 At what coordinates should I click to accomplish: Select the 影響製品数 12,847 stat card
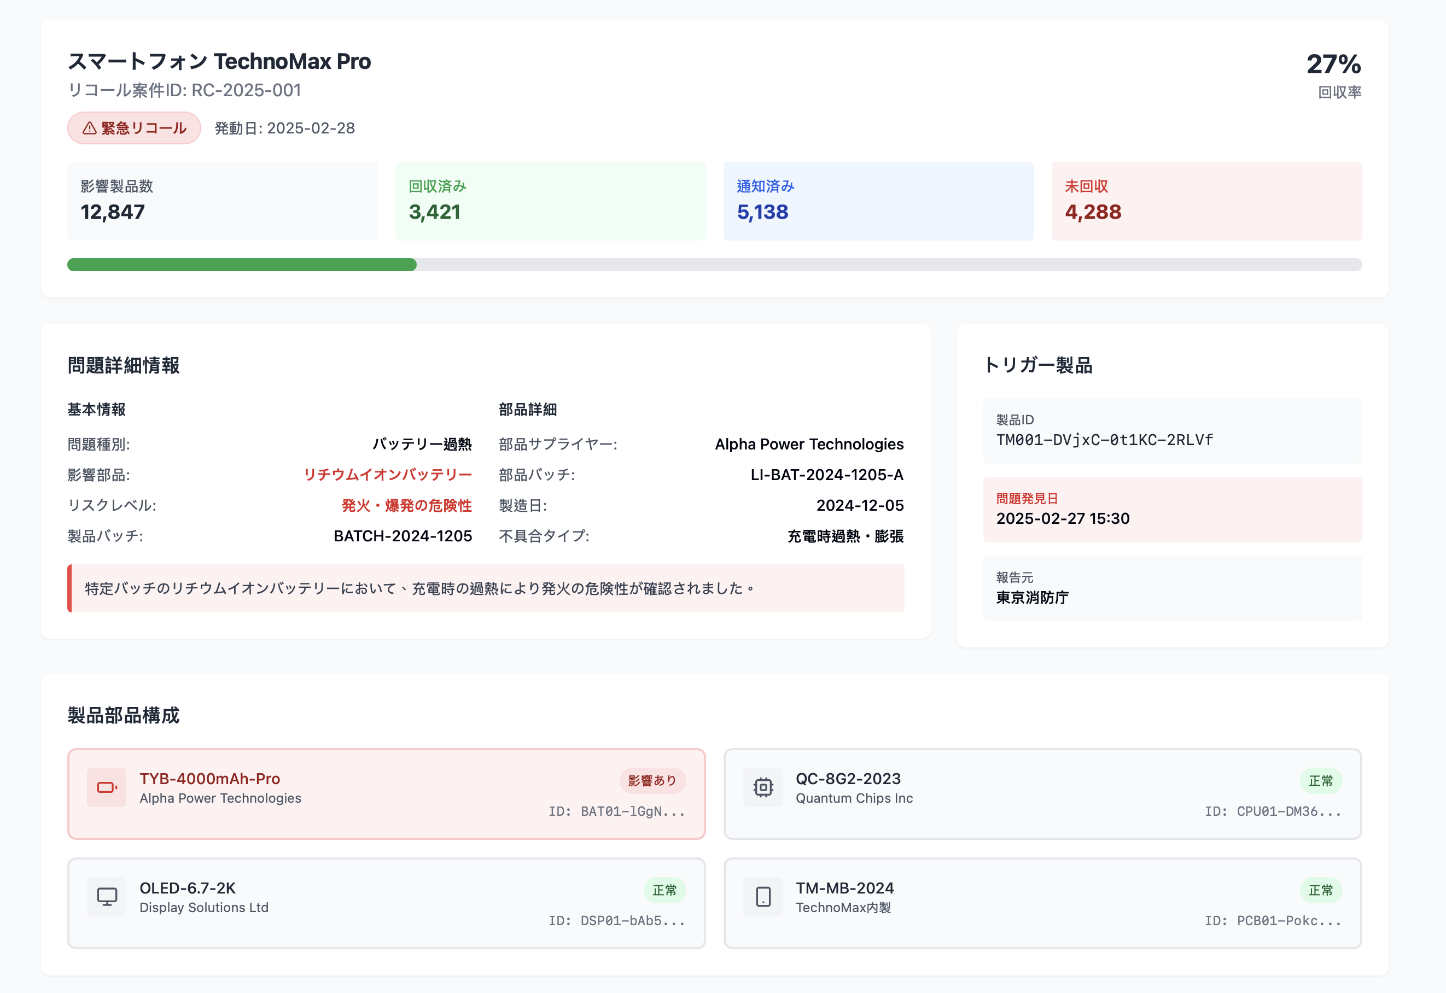pos(222,201)
